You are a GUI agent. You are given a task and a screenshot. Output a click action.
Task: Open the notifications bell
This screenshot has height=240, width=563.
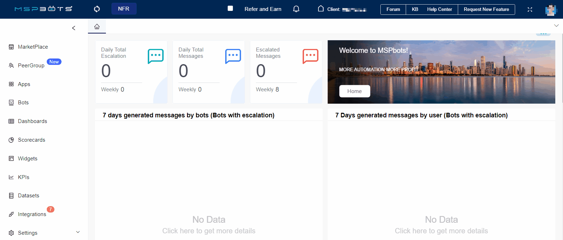tap(296, 9)
